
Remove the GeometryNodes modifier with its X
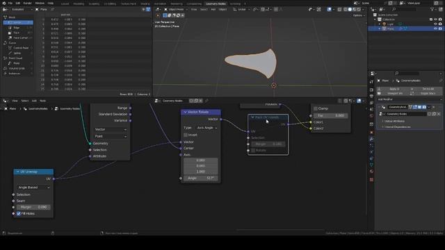tap(433, 107)
